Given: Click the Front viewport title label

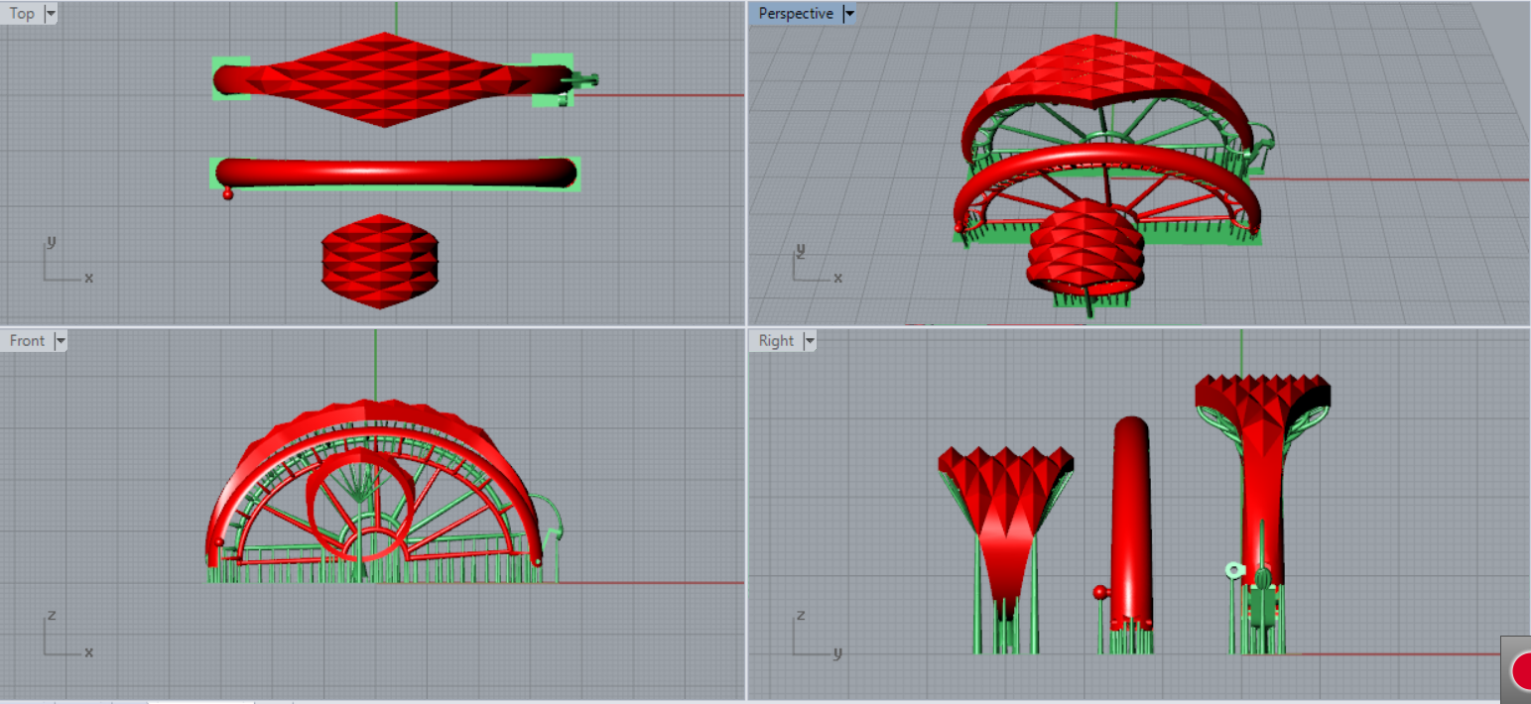Looking at the screenshot, I should [x=27, y=341].
